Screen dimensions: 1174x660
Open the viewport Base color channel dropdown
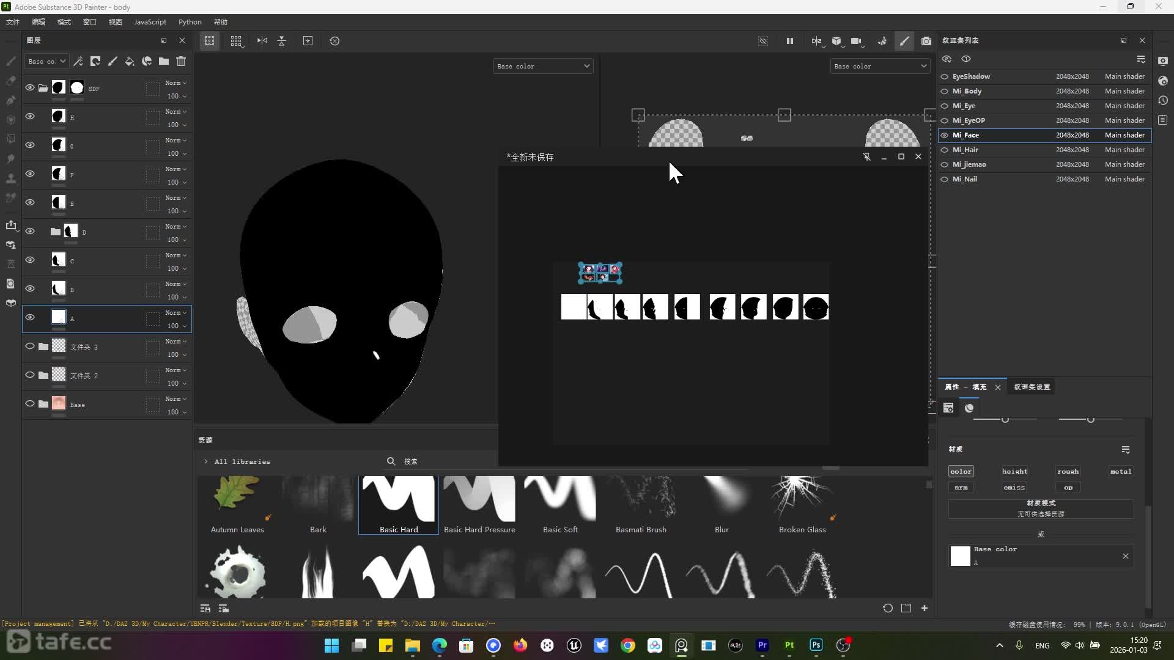(x=543, y=66)
